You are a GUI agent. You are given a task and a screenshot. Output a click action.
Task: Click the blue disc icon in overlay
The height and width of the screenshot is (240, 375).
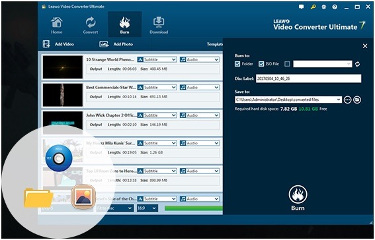(59, 158)
